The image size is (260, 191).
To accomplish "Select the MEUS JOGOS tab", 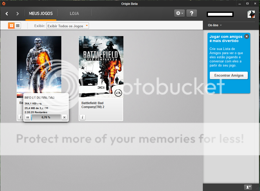I will point(41,14).
